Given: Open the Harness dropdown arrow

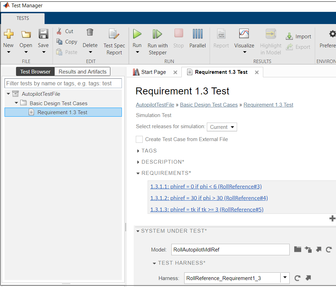Looking at the screenshot, I should [285, 278].
